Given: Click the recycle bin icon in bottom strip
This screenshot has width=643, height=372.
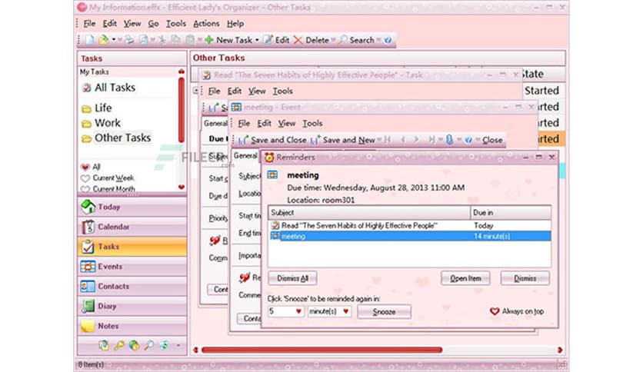Looking at the screenshot, I should [164, 345].
